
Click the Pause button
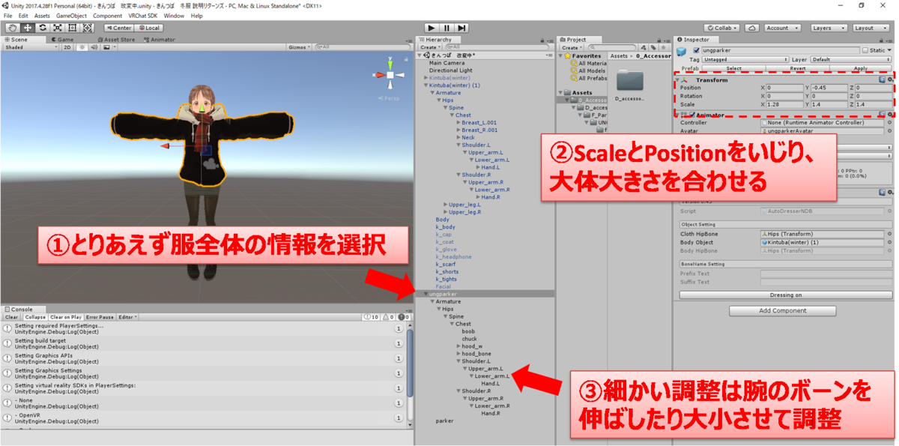click(x=446, y=28)
